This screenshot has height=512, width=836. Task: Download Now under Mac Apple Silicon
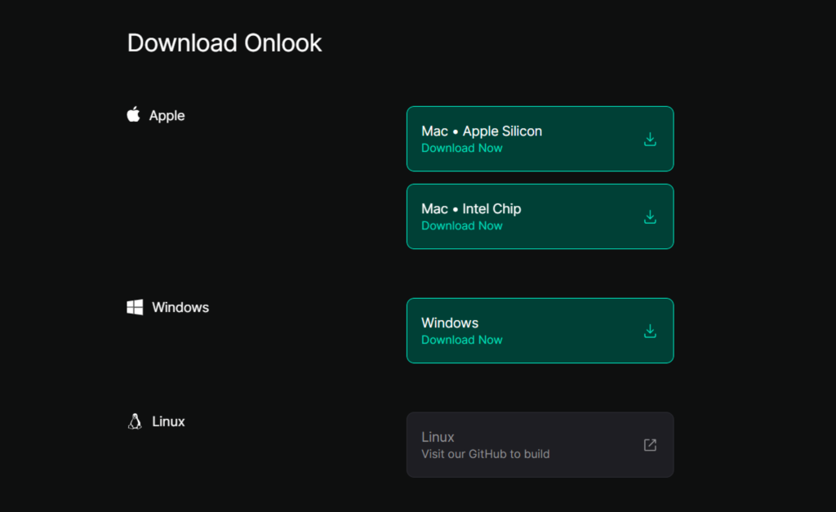click(462, 149)
